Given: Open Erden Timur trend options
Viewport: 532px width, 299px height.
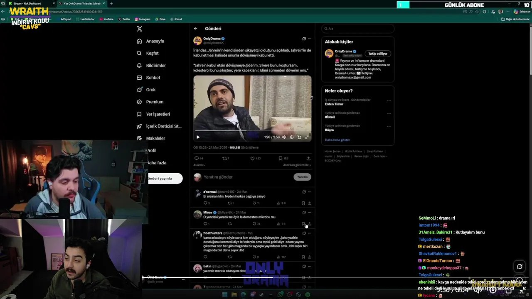Looking at the screenshot, I should click(389, 100).
